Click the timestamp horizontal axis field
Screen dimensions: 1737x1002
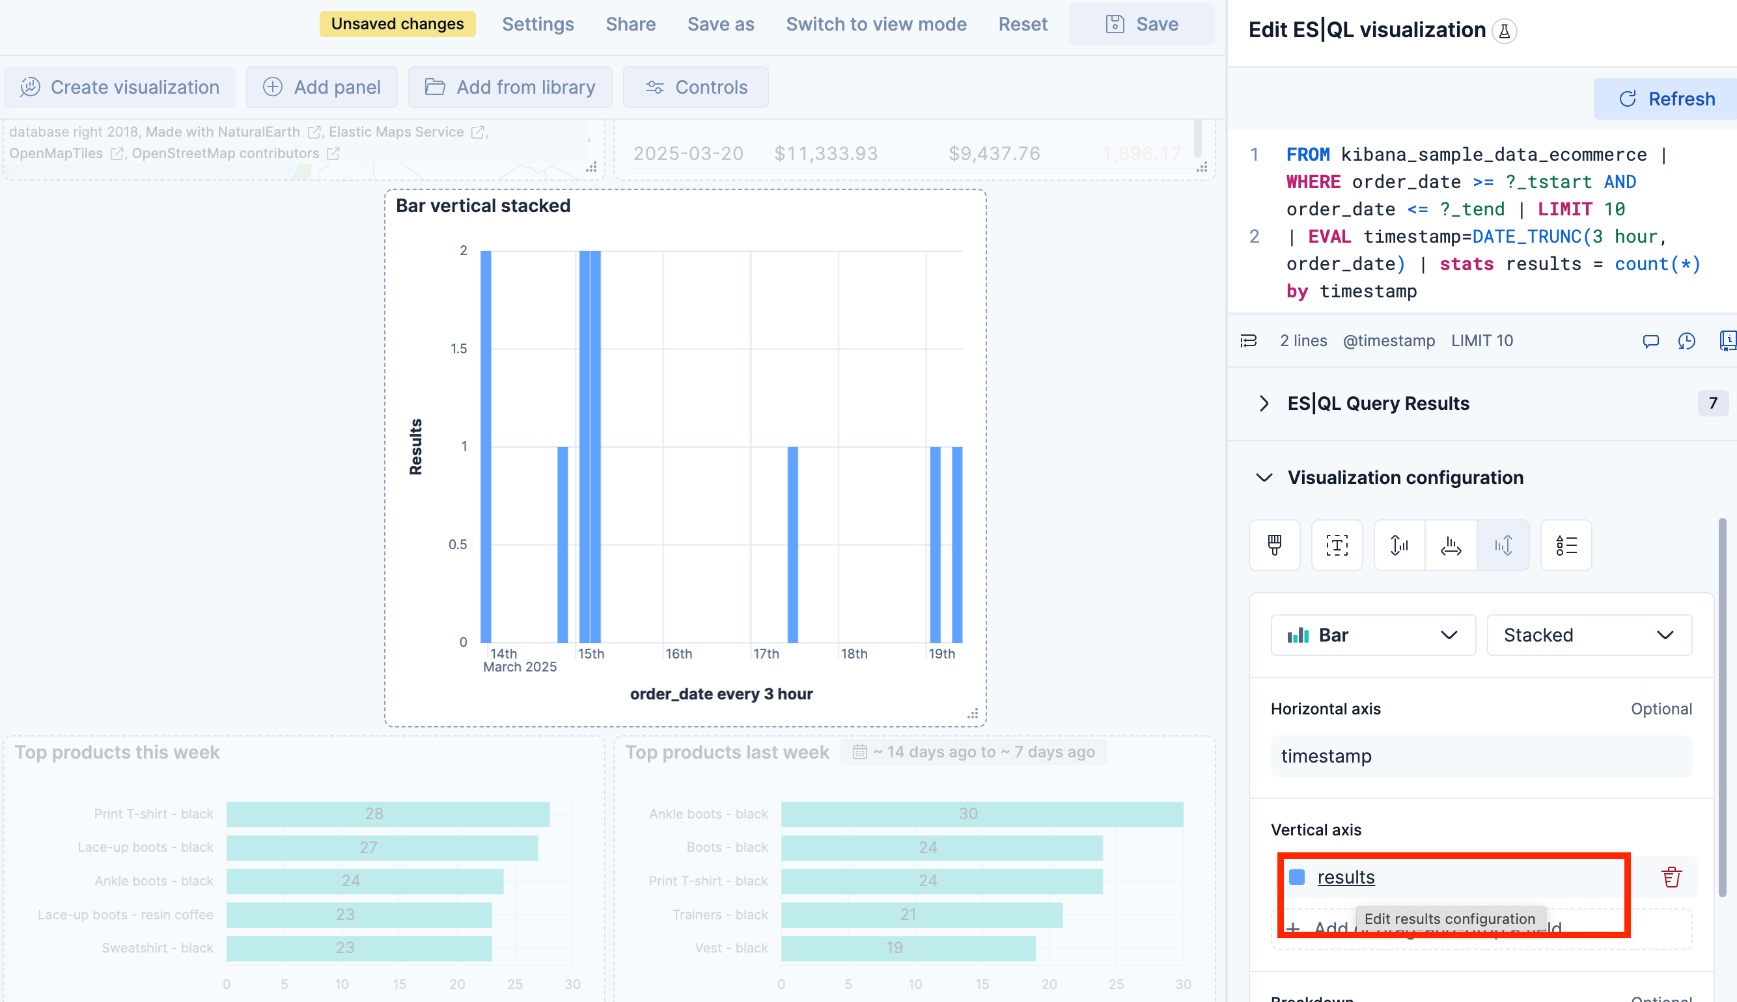click(x=1480, y=755)
